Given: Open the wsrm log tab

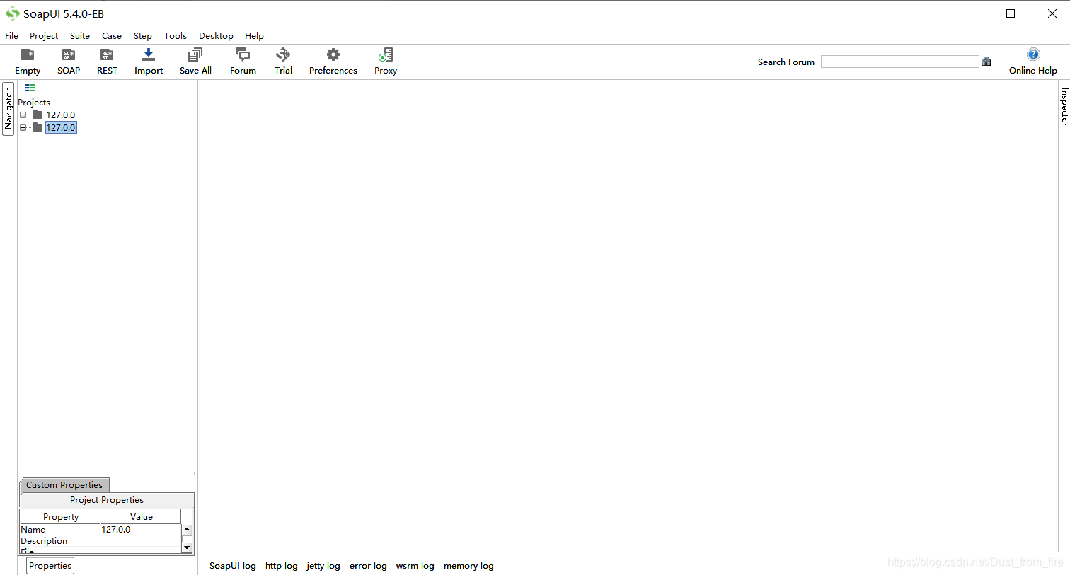Looking at the screenshot, I should pyautogui.click(x=415, y=566).
